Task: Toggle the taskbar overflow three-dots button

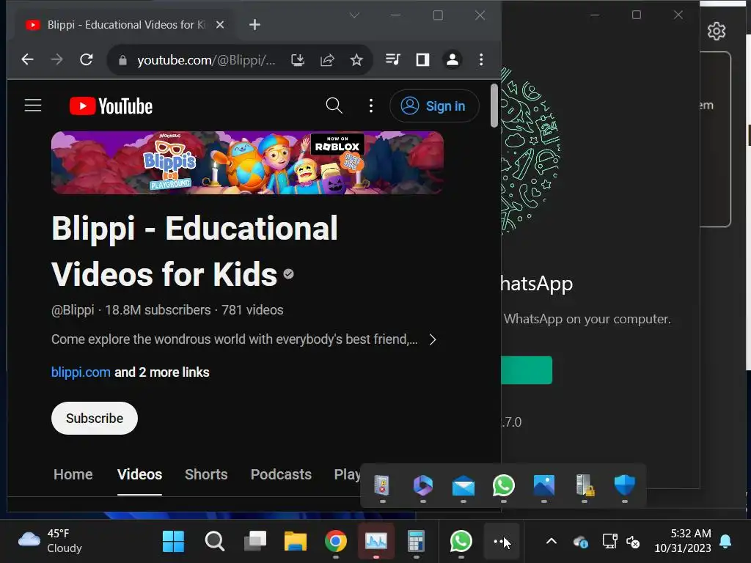Action: [x=502, y=542]
